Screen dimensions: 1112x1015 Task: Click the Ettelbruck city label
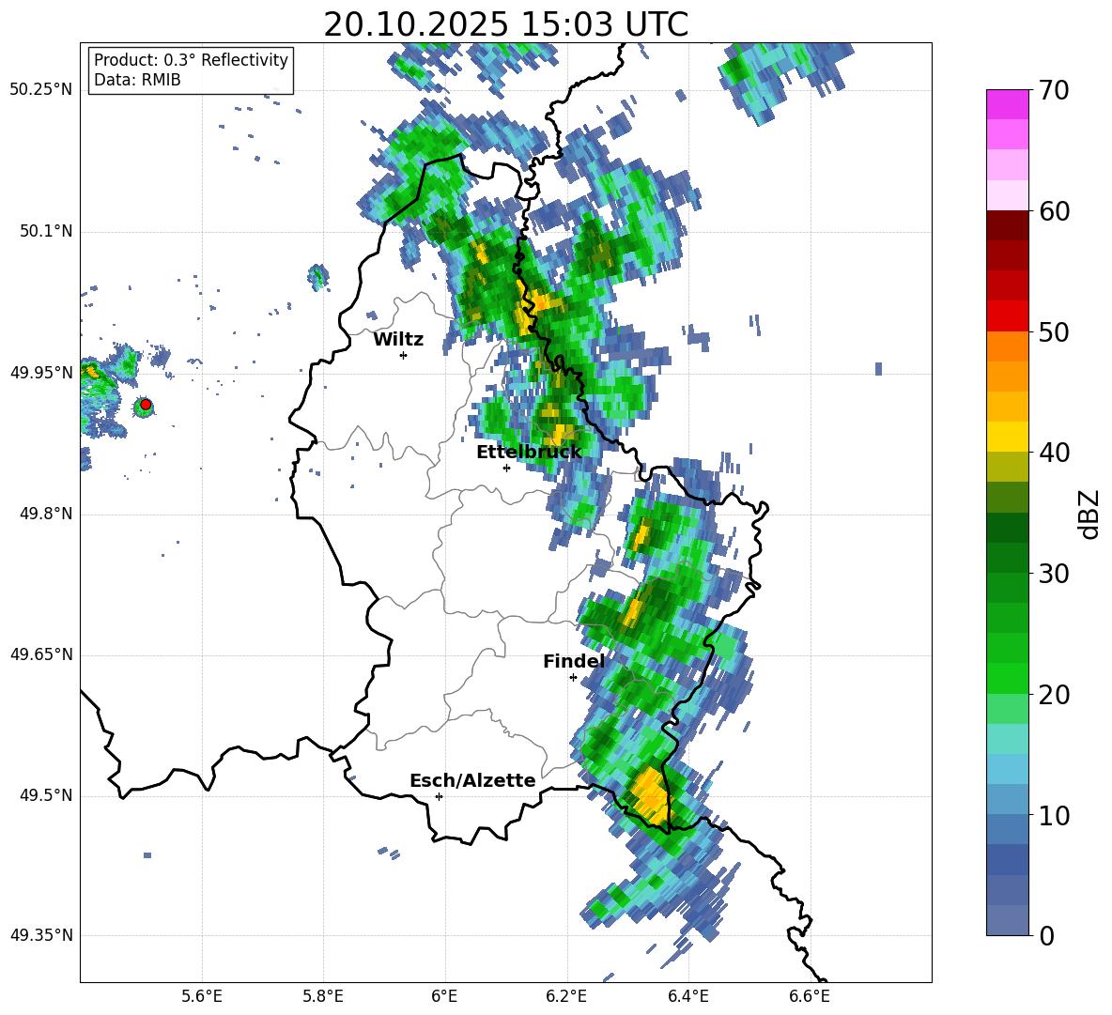pos(529,453)
